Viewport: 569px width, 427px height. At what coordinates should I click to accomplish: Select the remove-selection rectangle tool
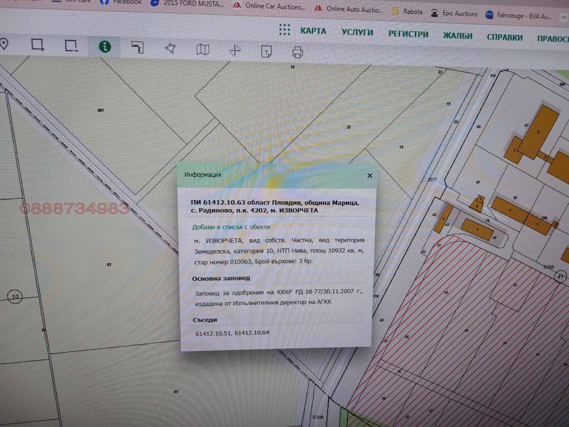pos(71,46)
